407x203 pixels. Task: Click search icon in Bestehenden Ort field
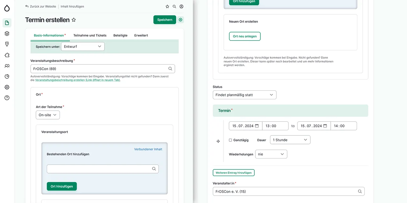tap(154, 169)
